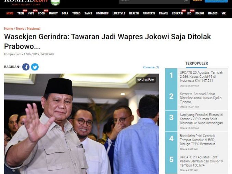This screenshot has height=174, width=232.
Task: Open Lihat Foto eye button
Action: pyautogui.click(x=146, y=80)
